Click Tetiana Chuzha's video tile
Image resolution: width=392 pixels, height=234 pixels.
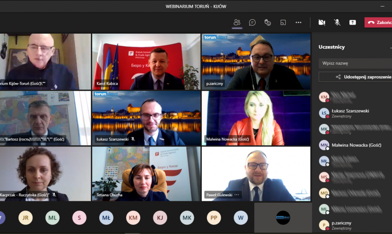(x=146, y=174)
